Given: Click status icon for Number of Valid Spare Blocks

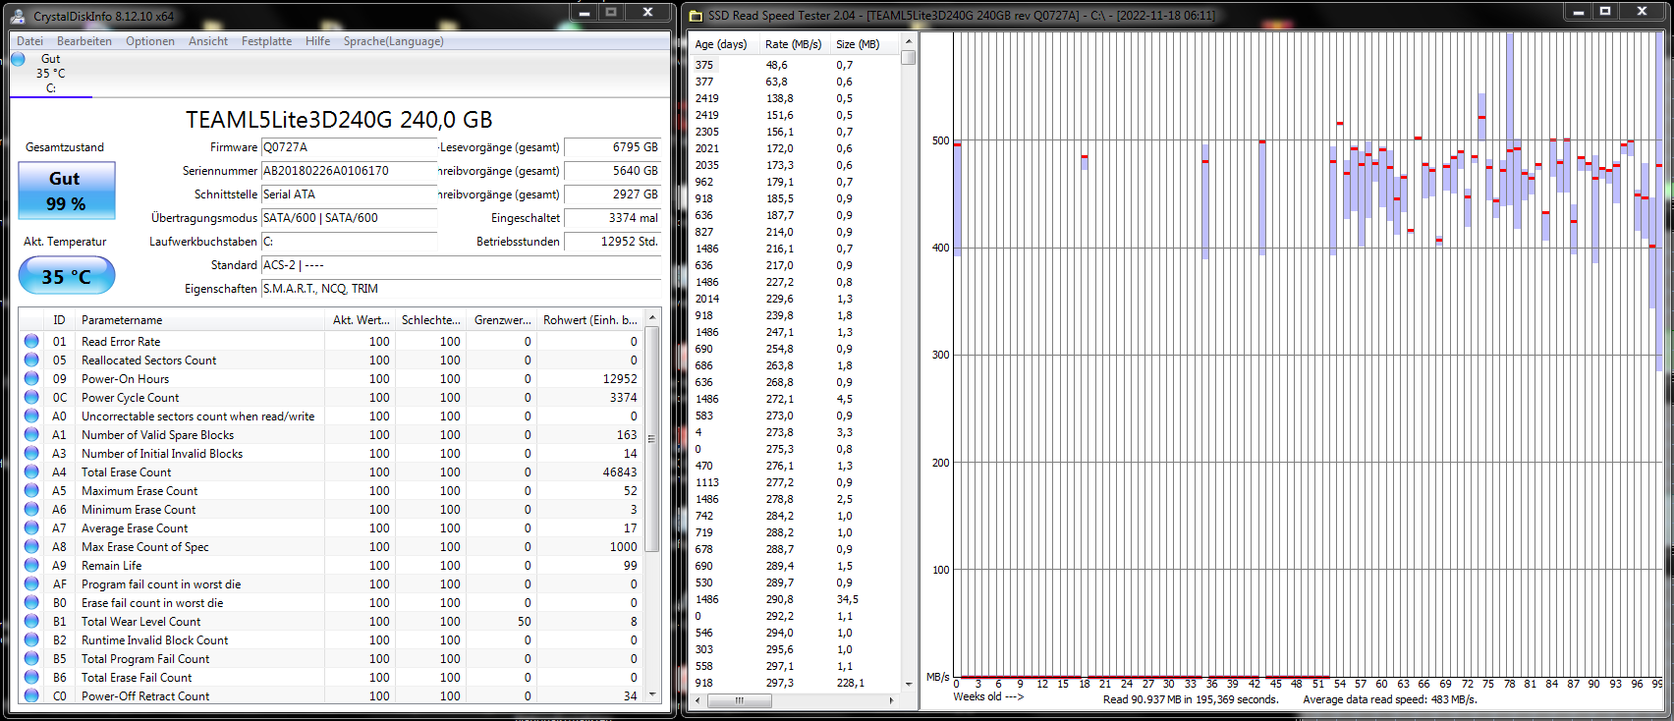Looking at the screenshot, I should click(31, 435).
